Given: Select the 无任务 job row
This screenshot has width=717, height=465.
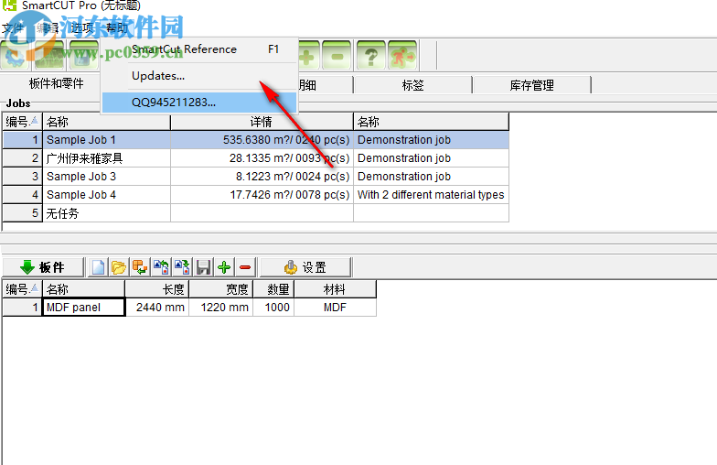Looking at the screenshot, I should coord(256,213).
